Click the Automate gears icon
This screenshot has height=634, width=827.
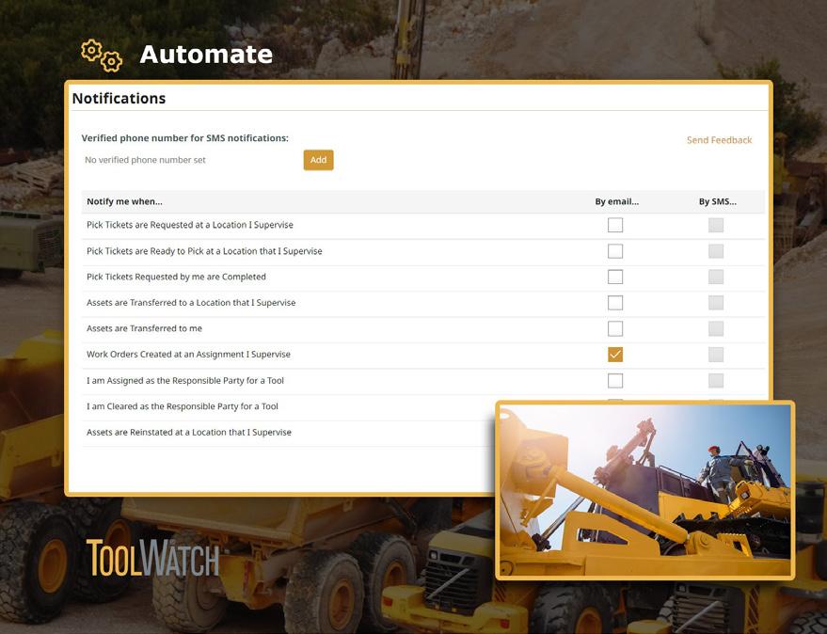tap(102, 55)
